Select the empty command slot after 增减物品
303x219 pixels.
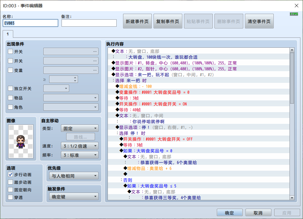(x=199, y=174)
